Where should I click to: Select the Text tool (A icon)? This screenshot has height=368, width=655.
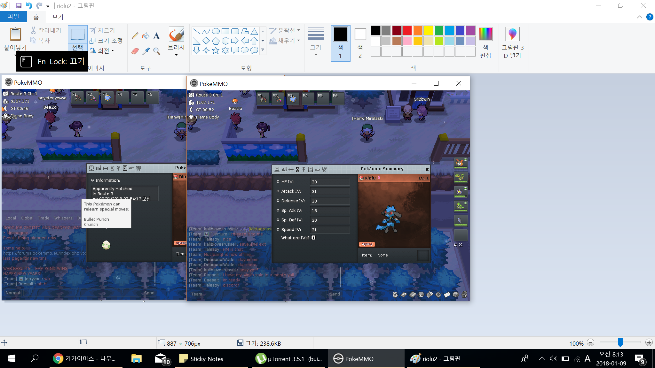156,36
